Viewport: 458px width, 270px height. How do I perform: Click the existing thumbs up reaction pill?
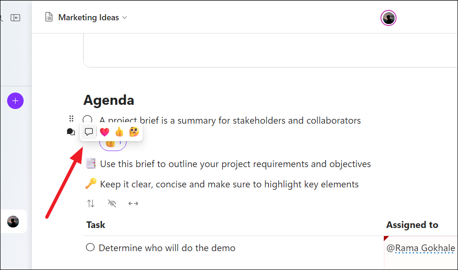[x=113, y=144]
